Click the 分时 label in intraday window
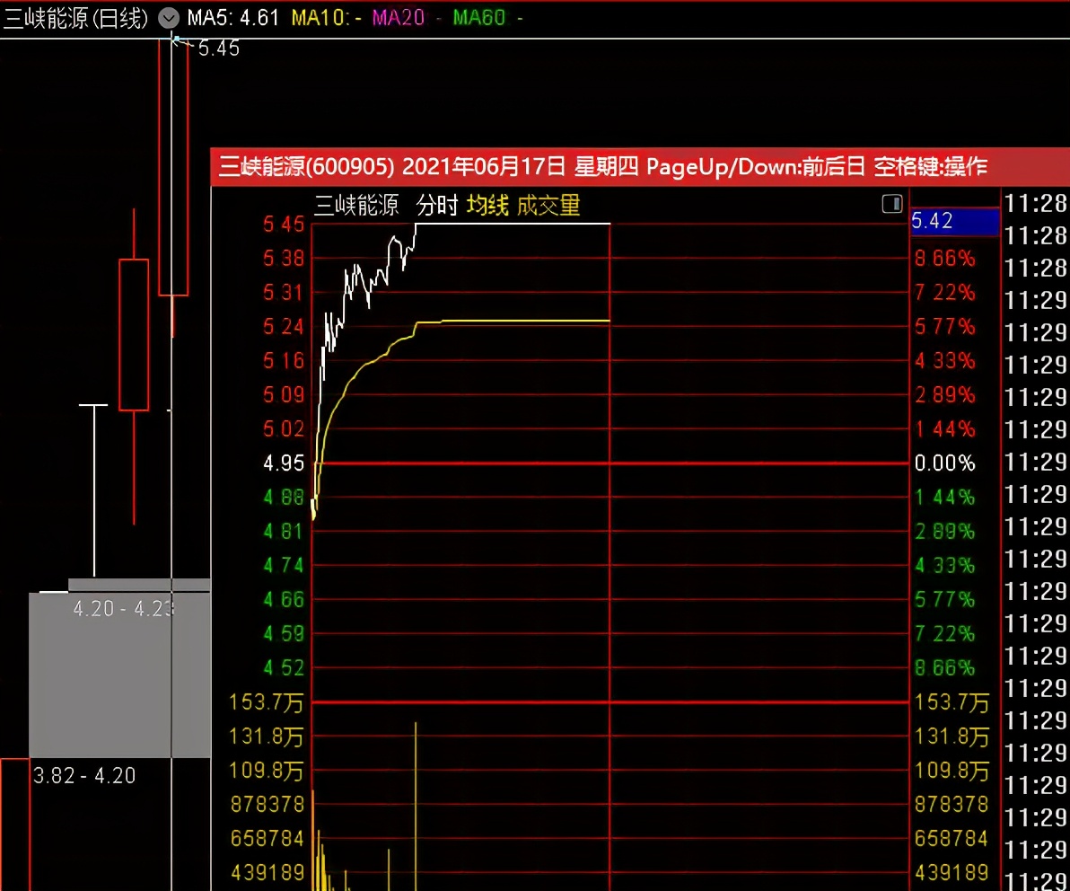Viewport: 1070px width, 891px height. click(437, 205)
